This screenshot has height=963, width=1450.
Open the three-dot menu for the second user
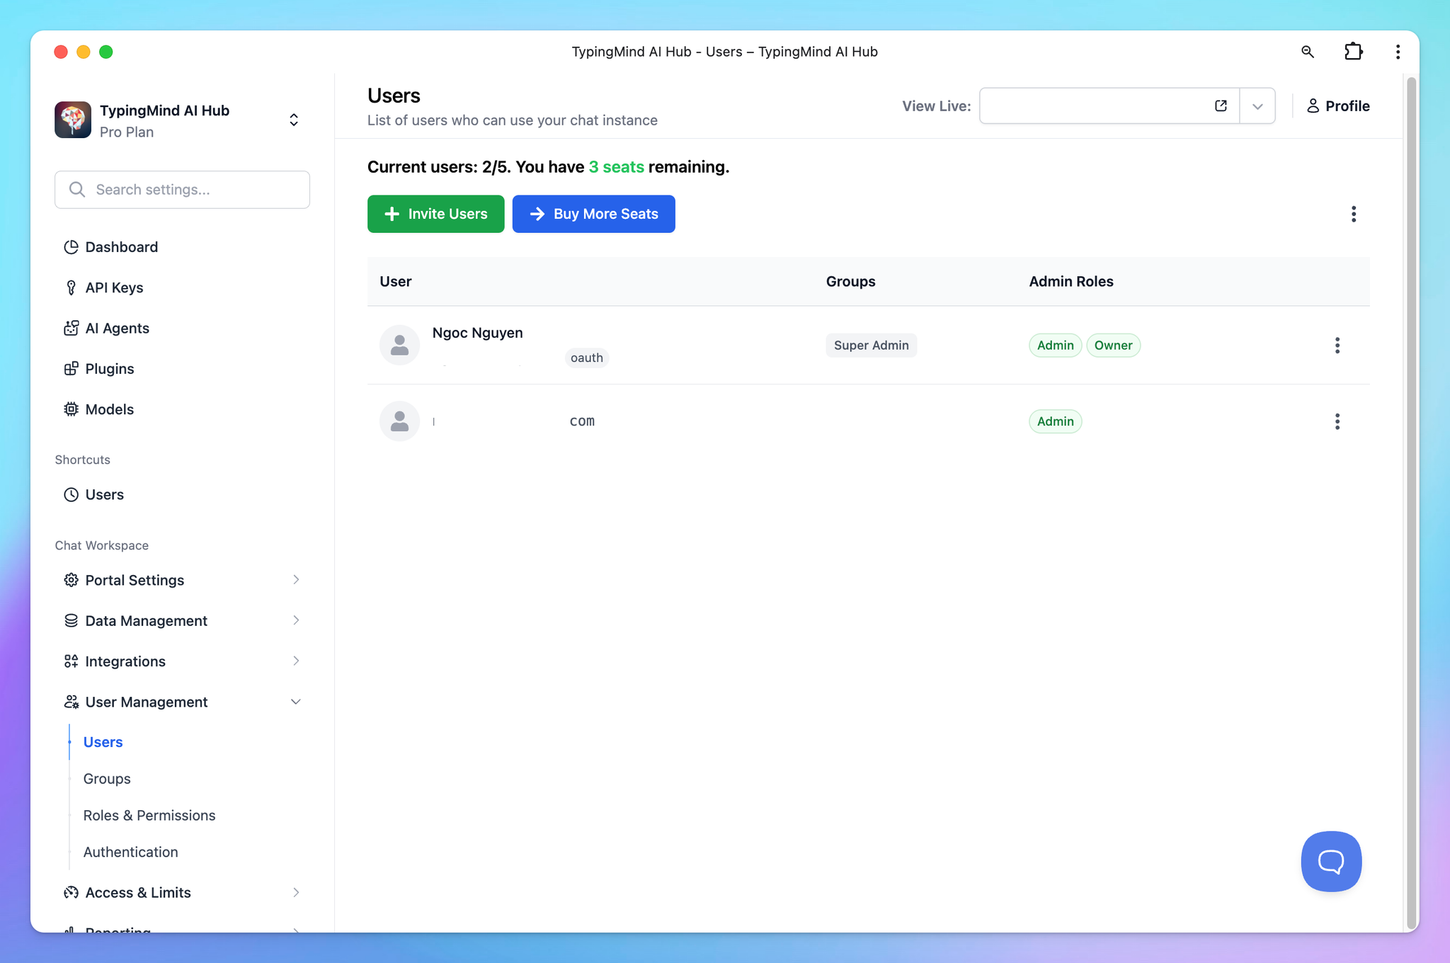click(1337, 422)
